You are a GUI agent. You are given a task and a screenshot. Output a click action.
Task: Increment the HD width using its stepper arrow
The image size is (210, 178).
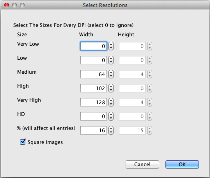pyautogui.click(x=110, y=115)
